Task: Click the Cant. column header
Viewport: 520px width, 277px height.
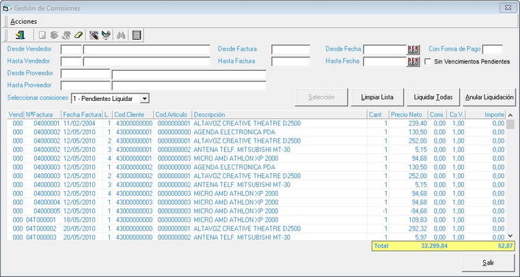Action: point(378,115)
